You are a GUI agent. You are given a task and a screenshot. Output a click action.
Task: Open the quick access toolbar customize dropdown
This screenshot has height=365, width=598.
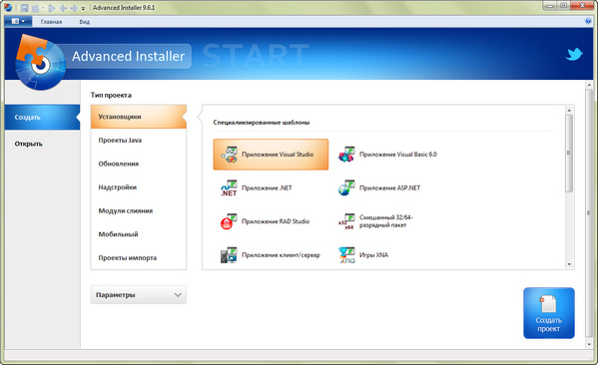pos(83,8)
